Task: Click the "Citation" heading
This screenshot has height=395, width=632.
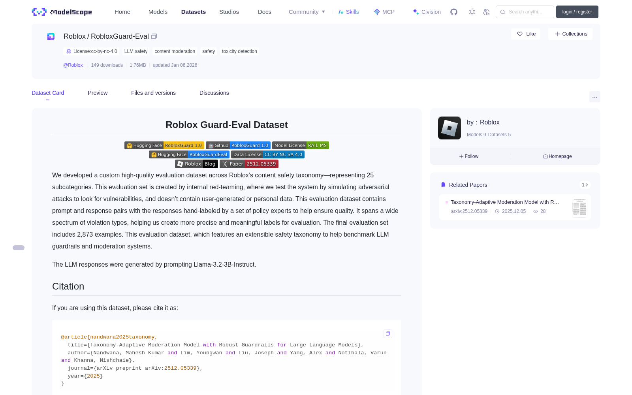Action: point(68,286)
